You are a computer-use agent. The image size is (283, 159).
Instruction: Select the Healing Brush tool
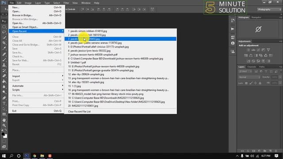coord(4,54)
